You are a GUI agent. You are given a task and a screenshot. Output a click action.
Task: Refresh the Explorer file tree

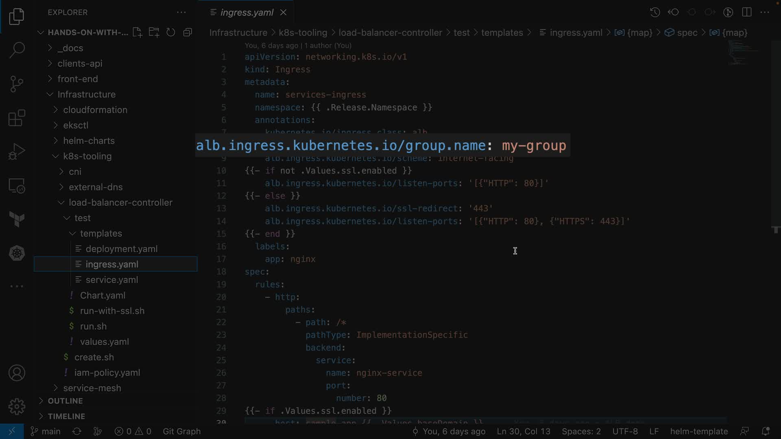pos(171,33)
